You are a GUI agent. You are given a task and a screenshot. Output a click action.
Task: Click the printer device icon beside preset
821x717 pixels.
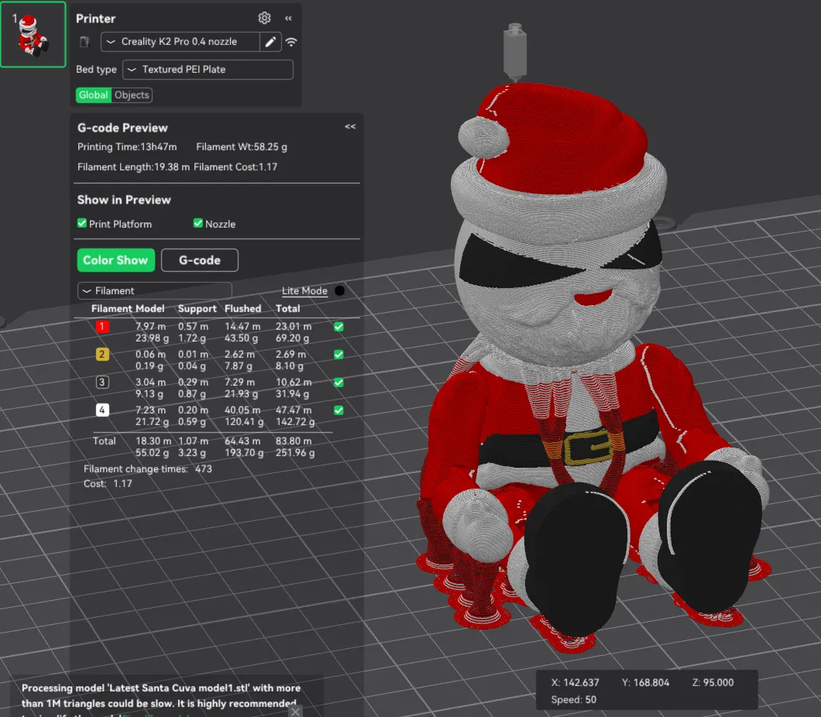coord(85,42)
